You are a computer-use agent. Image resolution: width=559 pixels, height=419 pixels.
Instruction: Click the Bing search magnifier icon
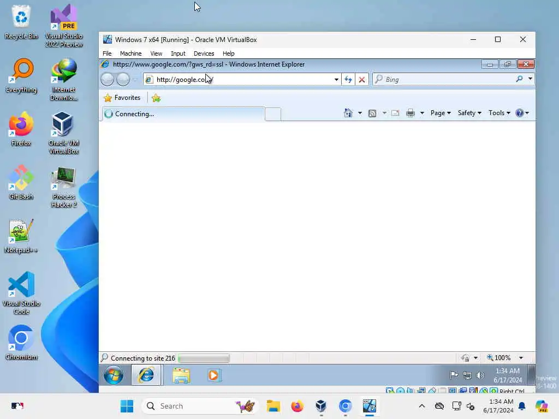520,79
